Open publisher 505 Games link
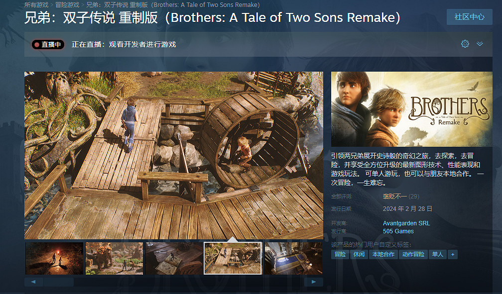 (398, 231)
